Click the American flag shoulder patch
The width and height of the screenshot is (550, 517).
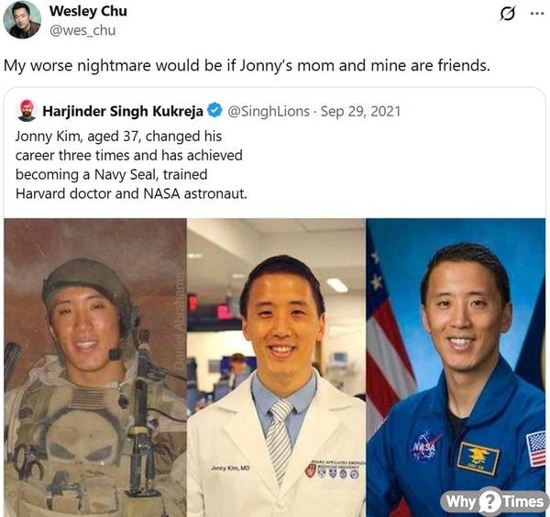536,448
